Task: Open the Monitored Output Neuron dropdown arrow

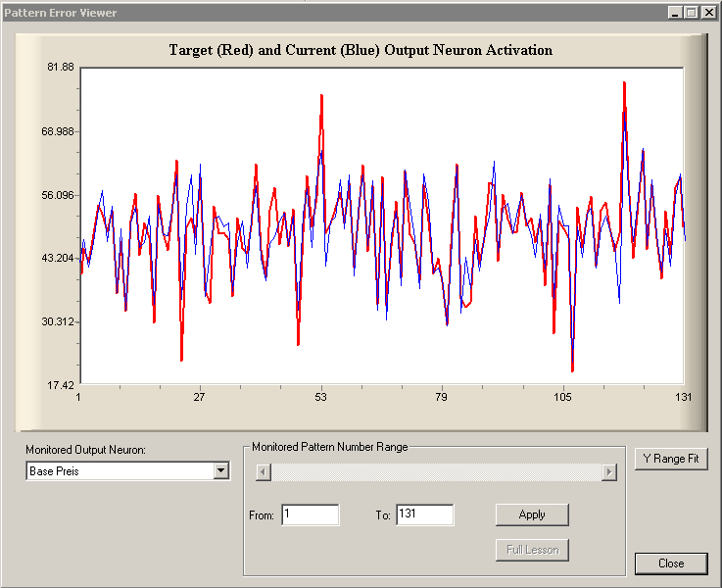Action: 220,471
